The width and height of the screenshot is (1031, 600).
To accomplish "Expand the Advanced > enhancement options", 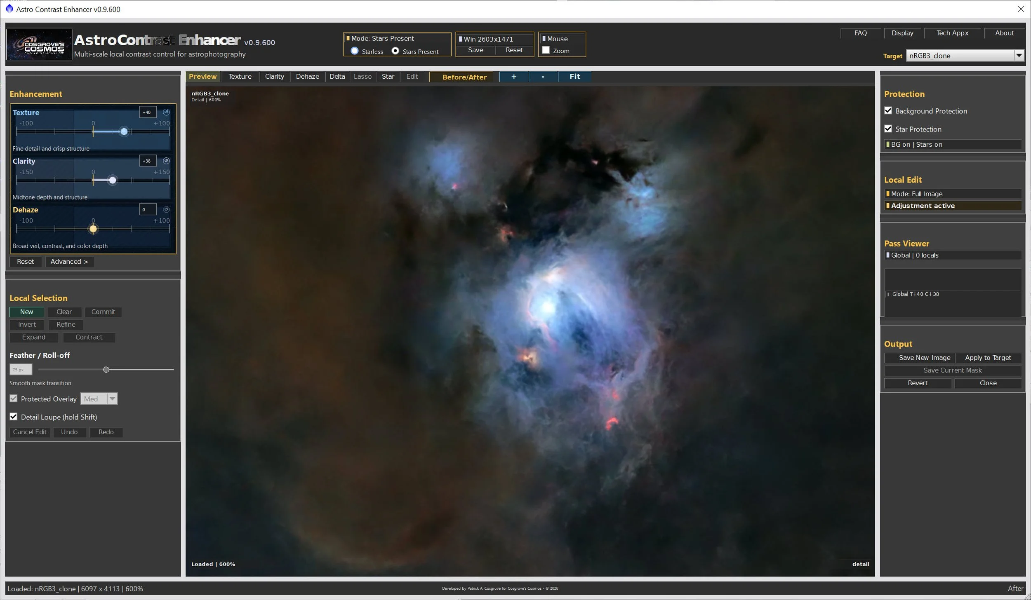I will 69,262.
